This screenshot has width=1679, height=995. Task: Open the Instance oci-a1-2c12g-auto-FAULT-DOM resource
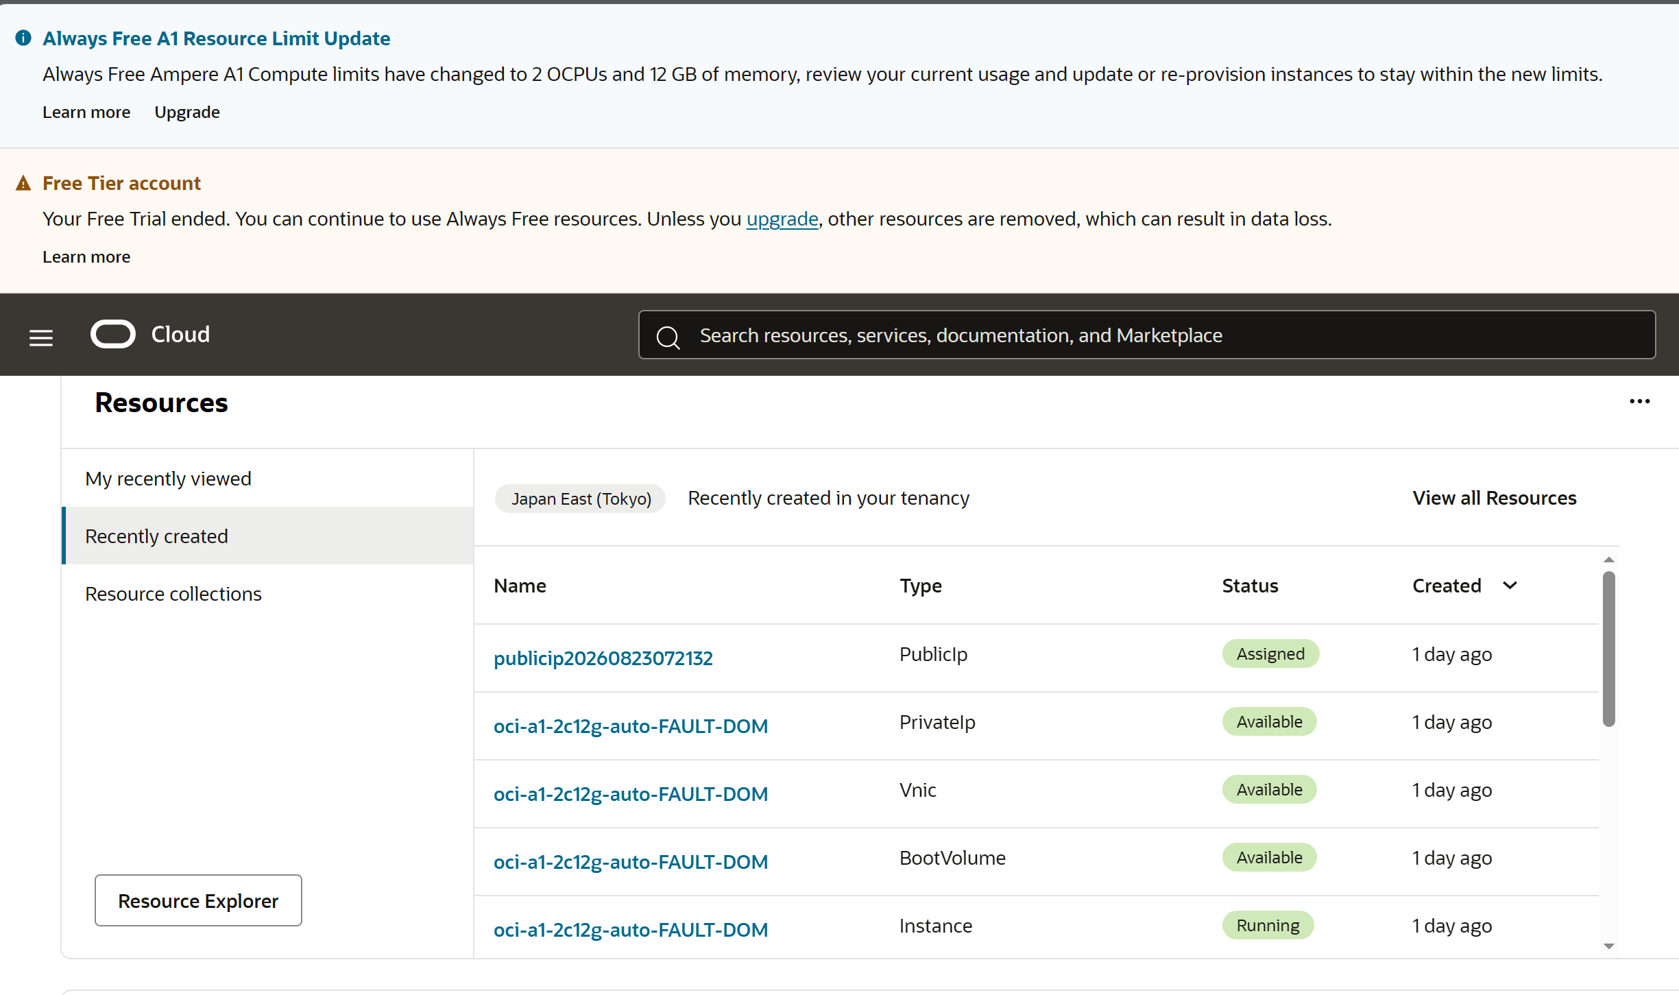click(x=631, y=930)
